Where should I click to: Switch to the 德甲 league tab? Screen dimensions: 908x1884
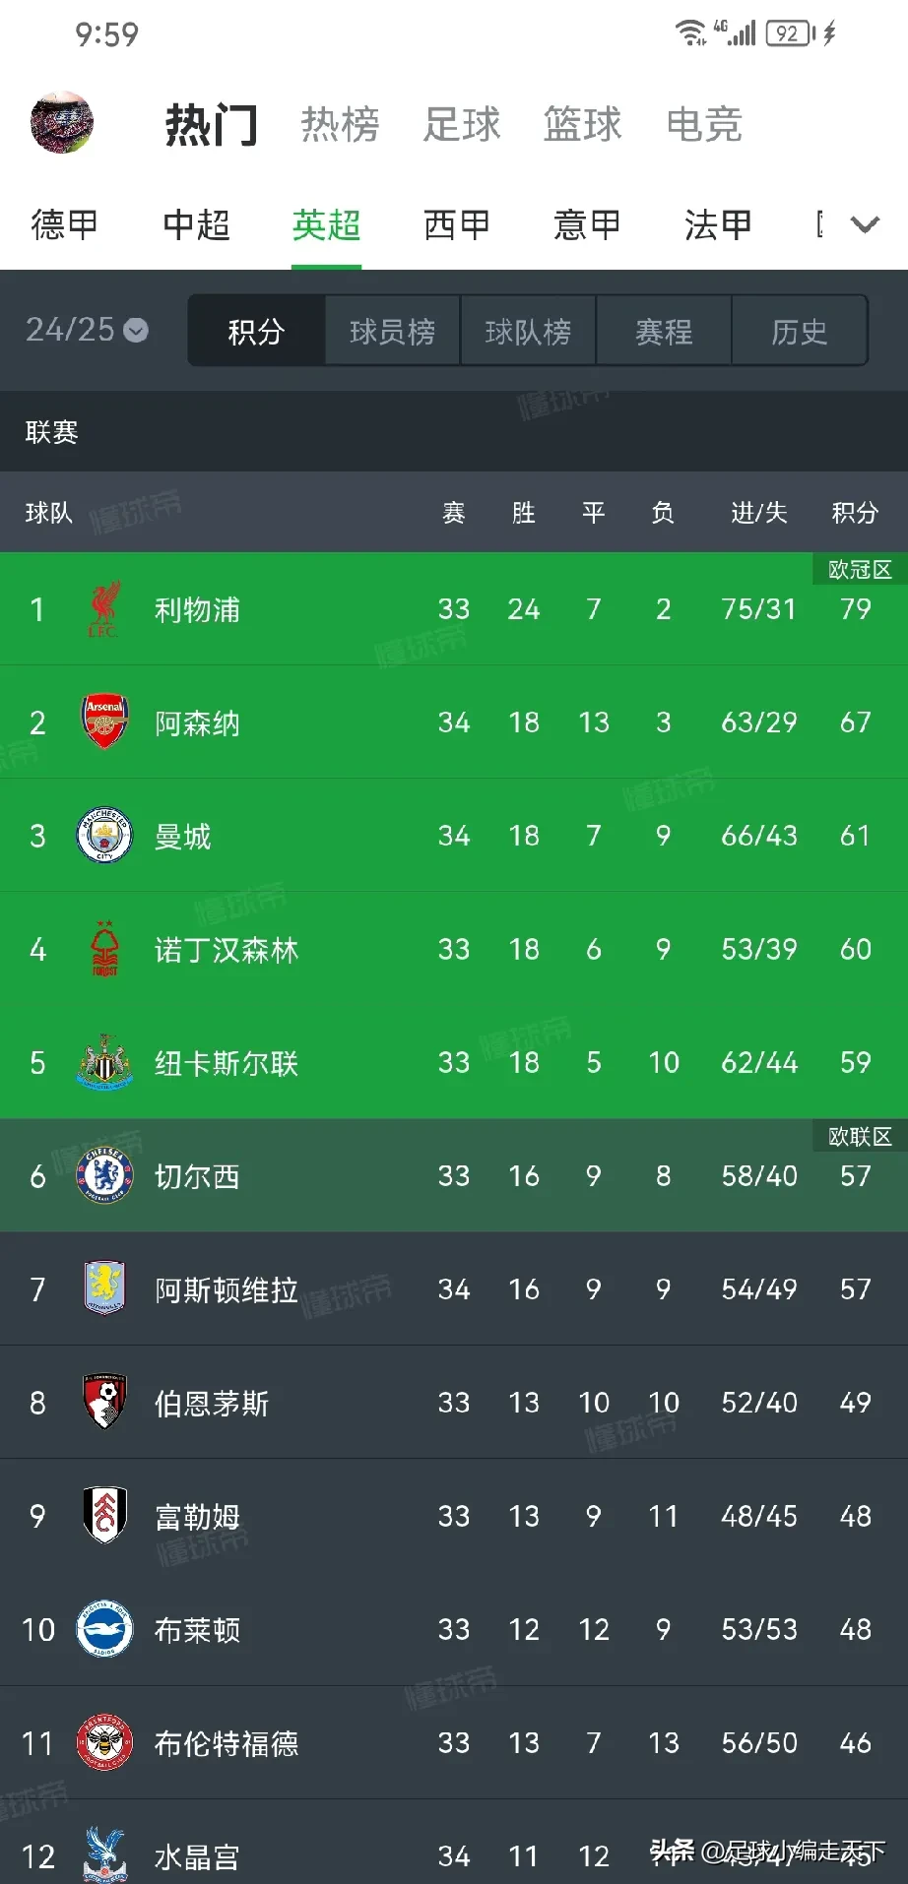click(x=65, y=225)
